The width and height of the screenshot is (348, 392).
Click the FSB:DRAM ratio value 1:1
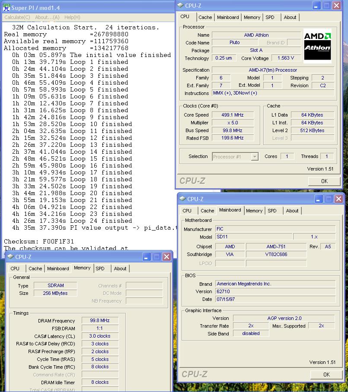point(100,328)
